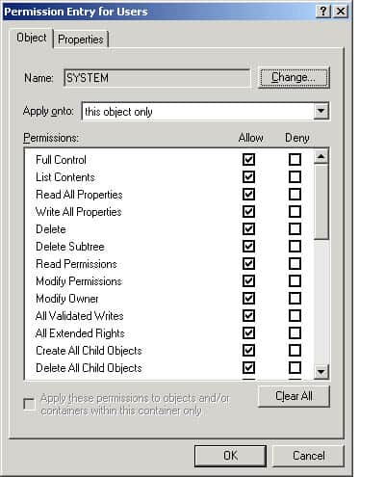
Task: Click the question mark help icon
Action: coord(323,12)
